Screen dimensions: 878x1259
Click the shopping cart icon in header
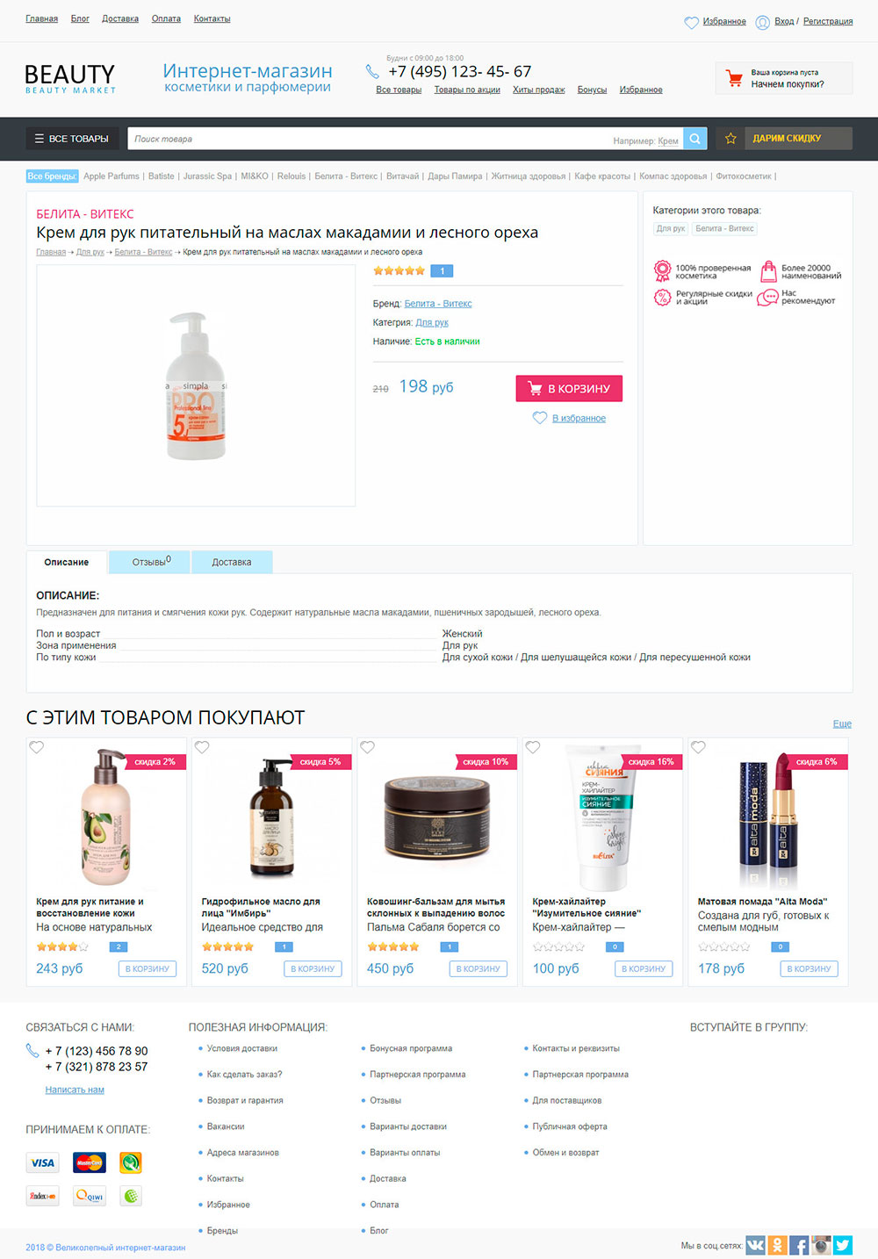click(x=735, y=78)
